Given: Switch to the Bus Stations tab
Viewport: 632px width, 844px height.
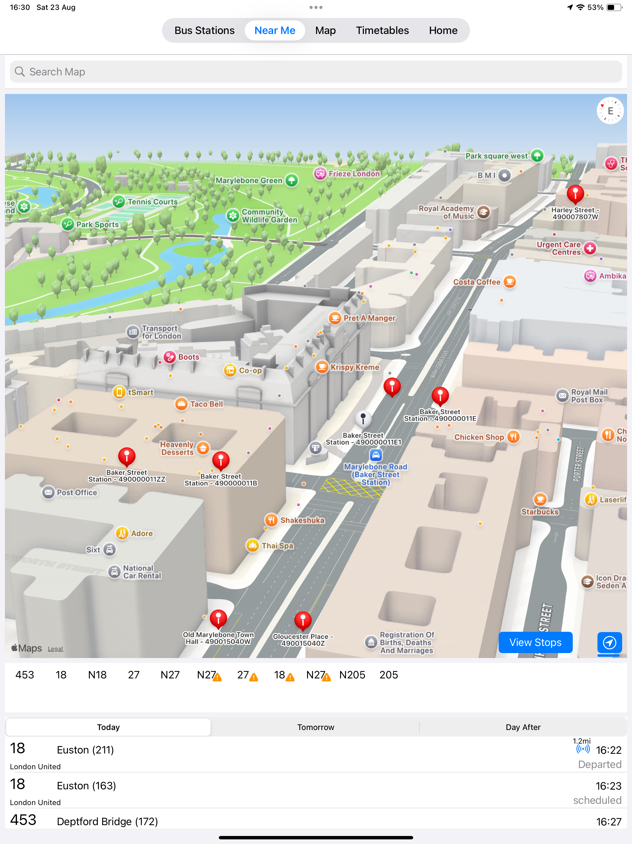Looking at the screenshot, I should coord(204,31).
